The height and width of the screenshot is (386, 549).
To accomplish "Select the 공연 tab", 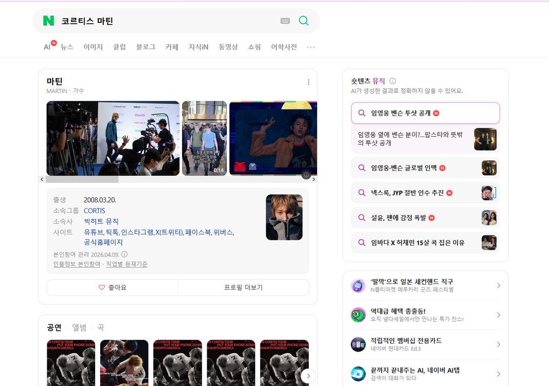I will click(x=54, y=327).
